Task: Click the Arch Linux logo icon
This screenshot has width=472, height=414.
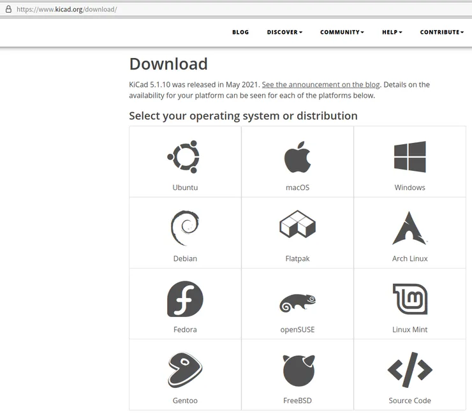Action: [x=409, y=228]
